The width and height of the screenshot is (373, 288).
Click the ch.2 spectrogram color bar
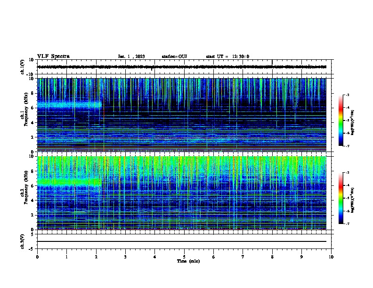point(341,198)
